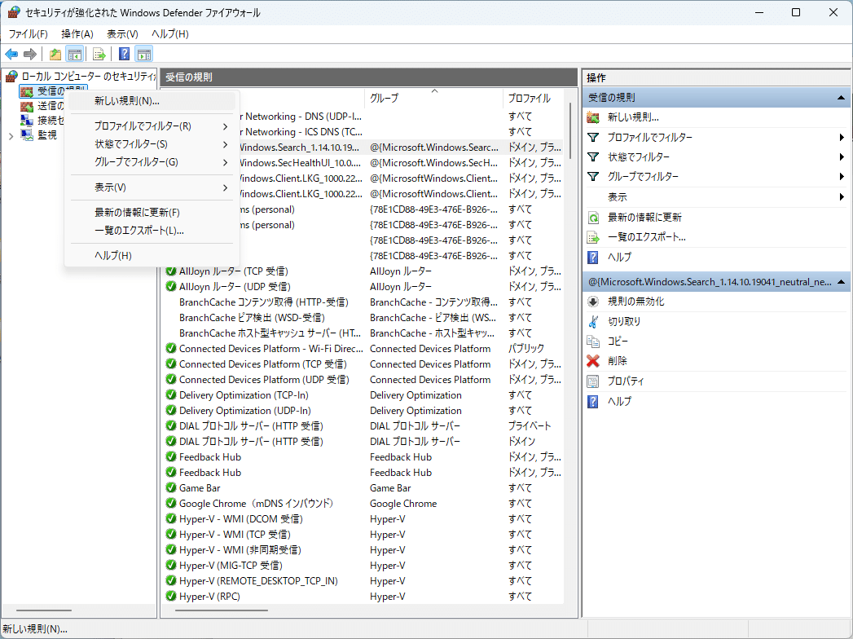
Task: Select AllJoyn ルーター (UDP 受信) rule
Action: point(363,286)
